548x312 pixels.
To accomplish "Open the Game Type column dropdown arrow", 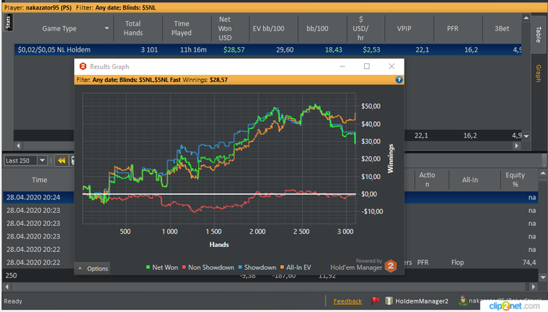I will tap(106, 28).
